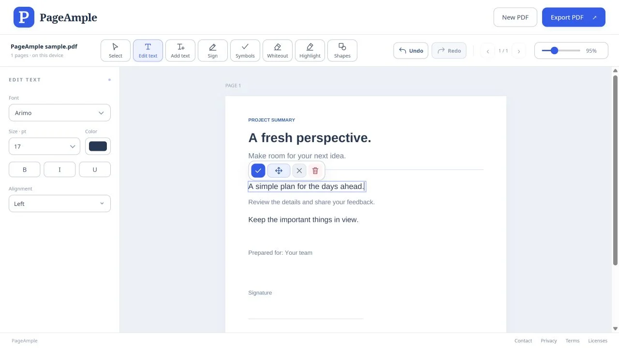Open the Terms footer link
619x348 pixels.
pos(573,341)
